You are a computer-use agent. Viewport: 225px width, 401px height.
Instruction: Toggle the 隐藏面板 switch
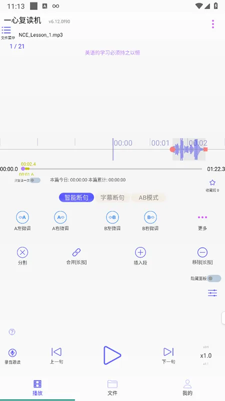[x=214, y=278]
